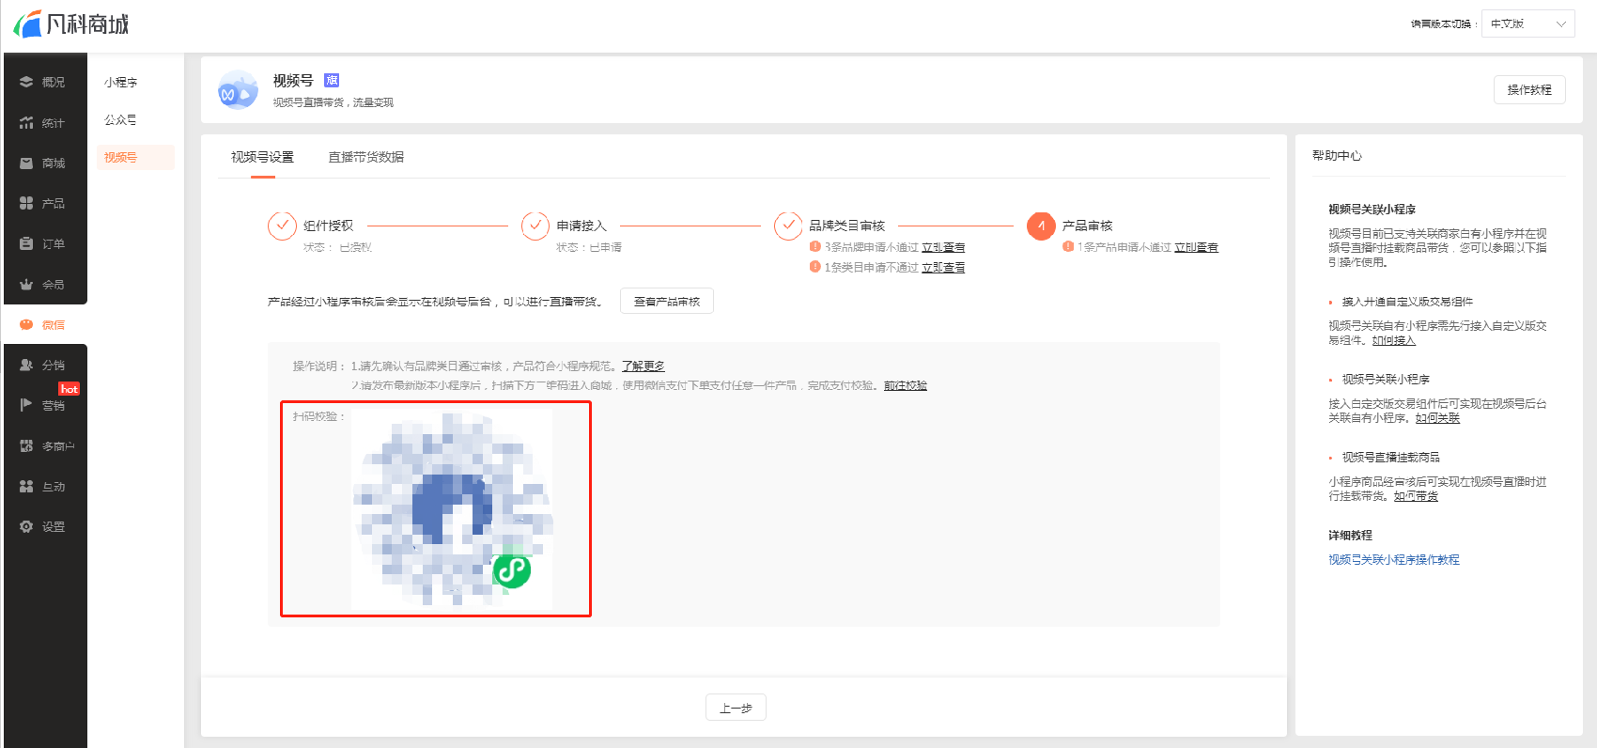1597x748 pixels.
Task: Click the 视频号直播带货，流量变现 subtitle
Action: (x=333, y=102)
